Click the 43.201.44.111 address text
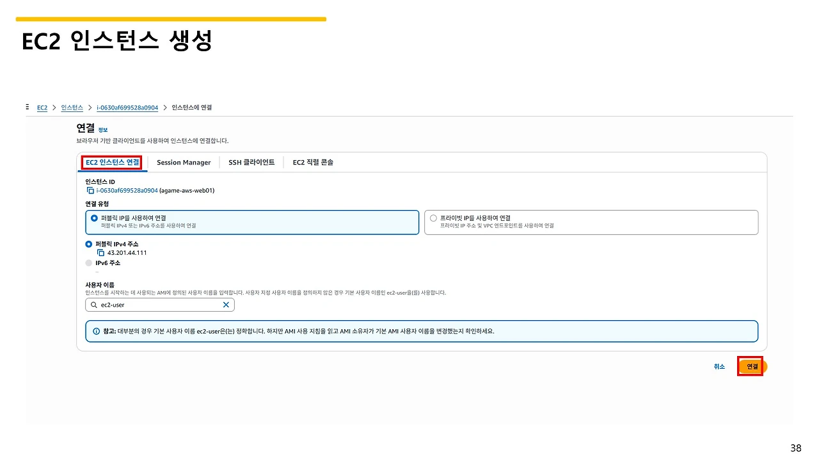Screen dimensions: 819x461 coord(127,253)
